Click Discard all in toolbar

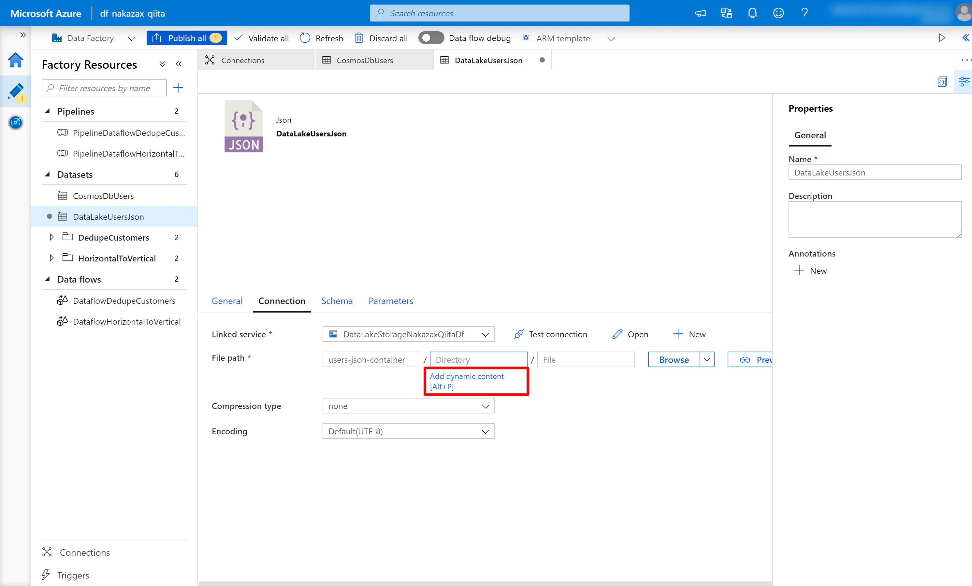(381, 38)
